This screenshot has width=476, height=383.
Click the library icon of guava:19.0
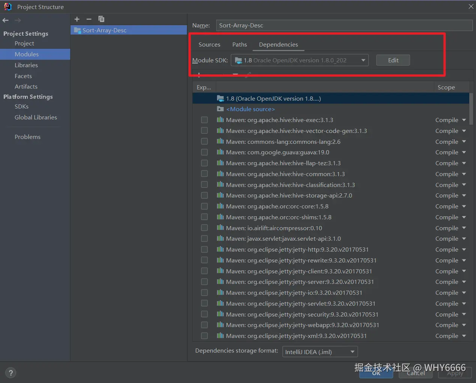(x=220, y=152)
